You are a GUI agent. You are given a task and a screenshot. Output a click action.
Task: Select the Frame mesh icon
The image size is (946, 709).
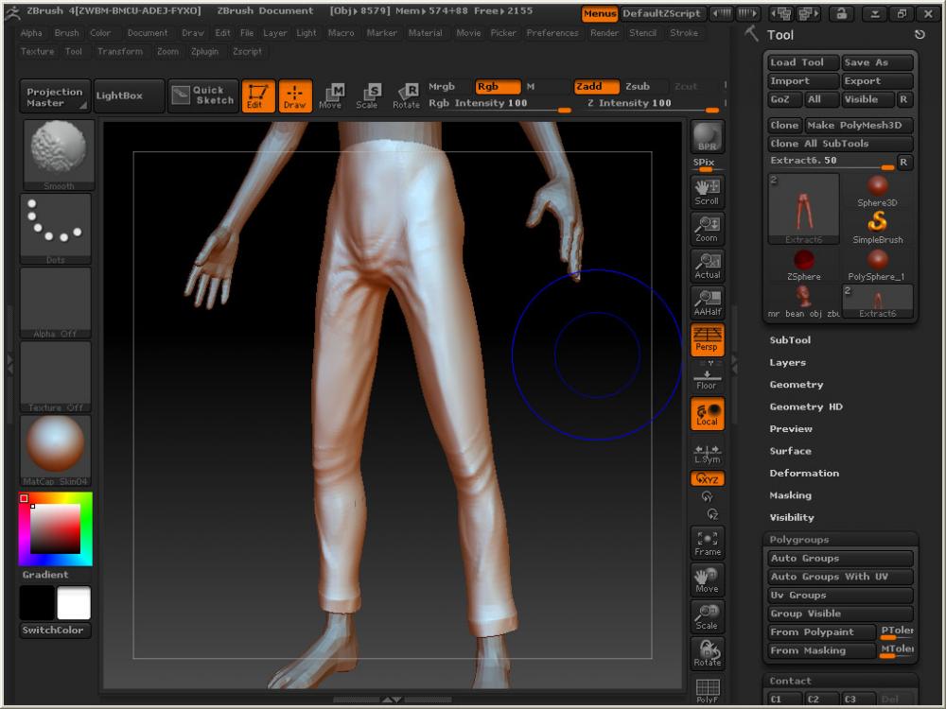tap(707, 542)
